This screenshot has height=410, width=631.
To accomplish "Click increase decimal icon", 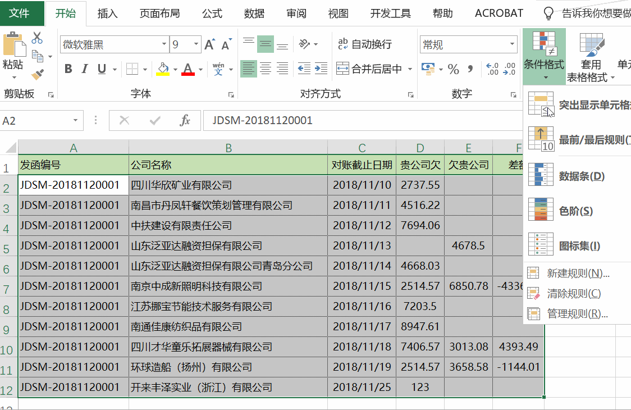I will 492,69.
